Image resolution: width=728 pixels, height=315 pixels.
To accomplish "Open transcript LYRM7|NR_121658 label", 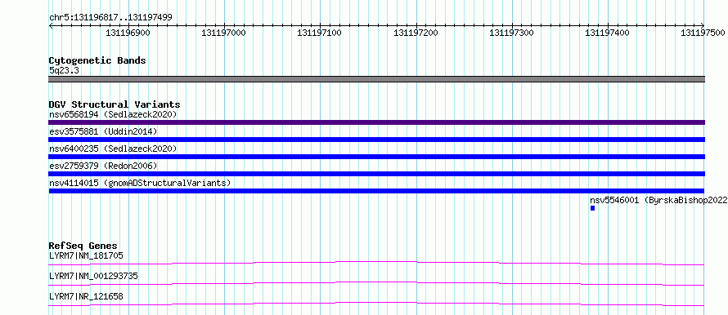I will click(x=86, y=296).
